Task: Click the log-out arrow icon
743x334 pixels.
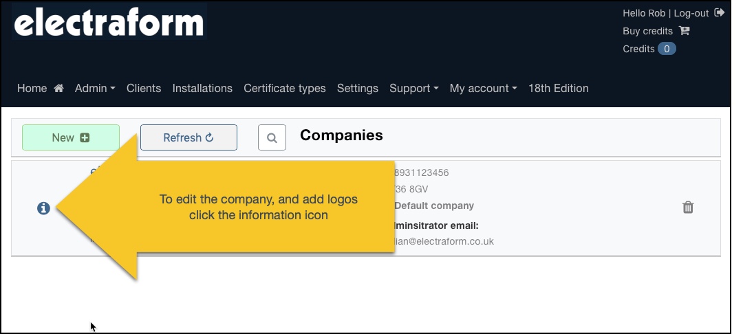Action: 720,12
